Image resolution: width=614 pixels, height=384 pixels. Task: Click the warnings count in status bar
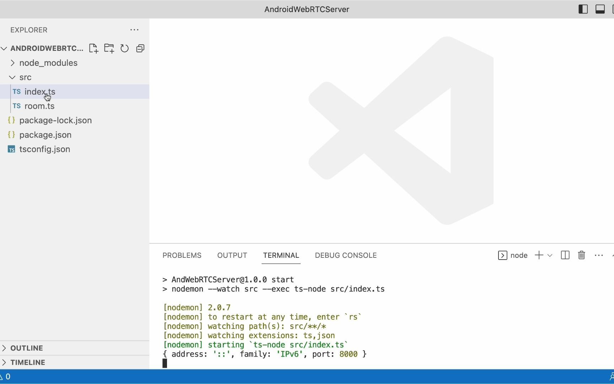point(5,377)
